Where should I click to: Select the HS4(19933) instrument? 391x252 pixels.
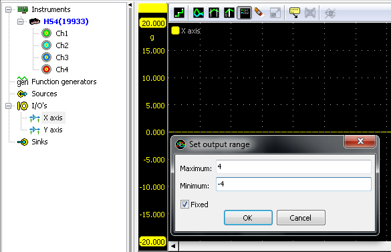click(x=66, y=21)
